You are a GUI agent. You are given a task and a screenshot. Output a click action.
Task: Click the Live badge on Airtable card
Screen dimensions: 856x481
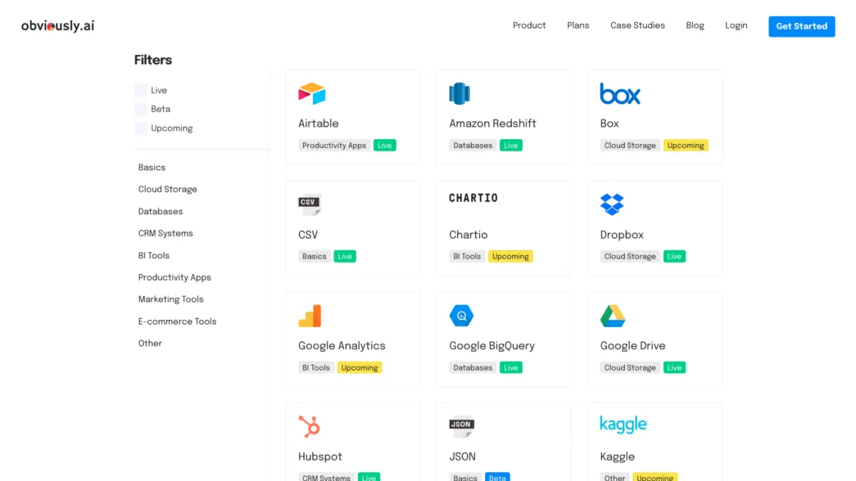tap(385, 146)
